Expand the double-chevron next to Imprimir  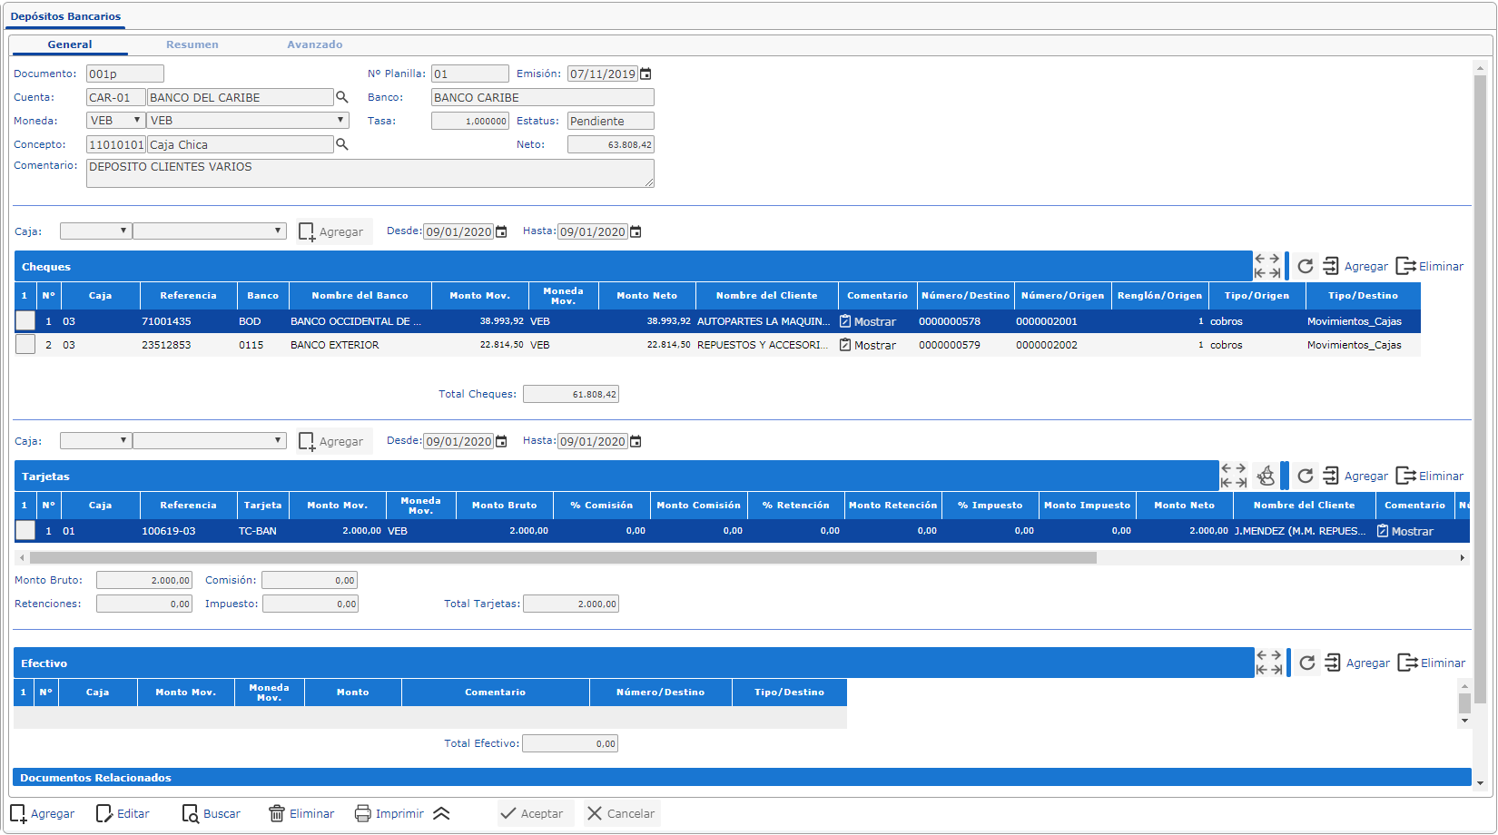pyautogui.click(x=442, y=813)
